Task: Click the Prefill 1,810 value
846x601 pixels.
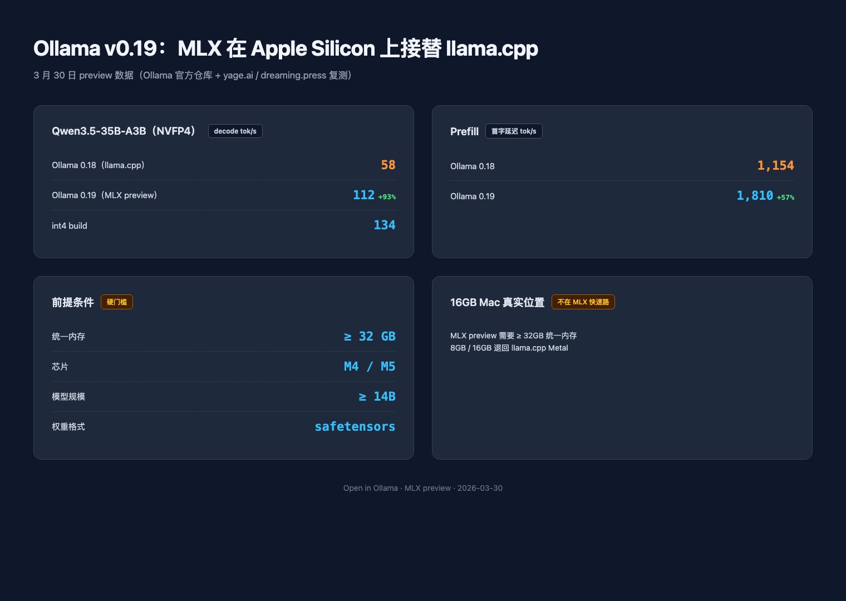Action: pos(755,196)
